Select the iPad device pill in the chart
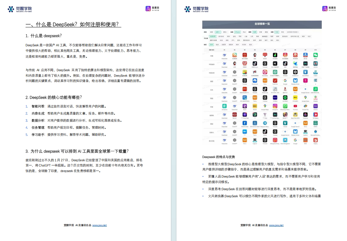 click(x=244, y=32)
